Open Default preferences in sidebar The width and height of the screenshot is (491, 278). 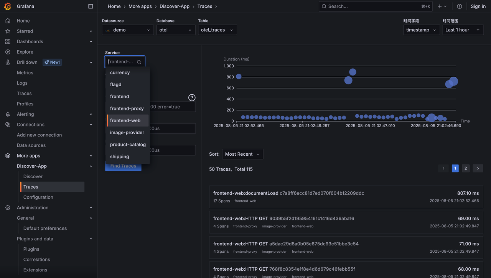coord(45,229)
